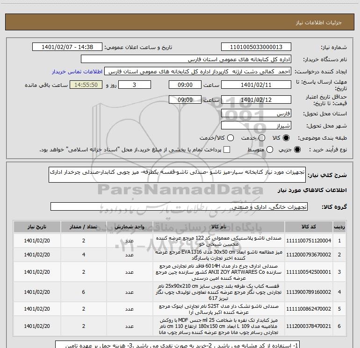Click the delivery city field شیراز
The width and height of the screenshot is (360, 348).
point(256,125)
